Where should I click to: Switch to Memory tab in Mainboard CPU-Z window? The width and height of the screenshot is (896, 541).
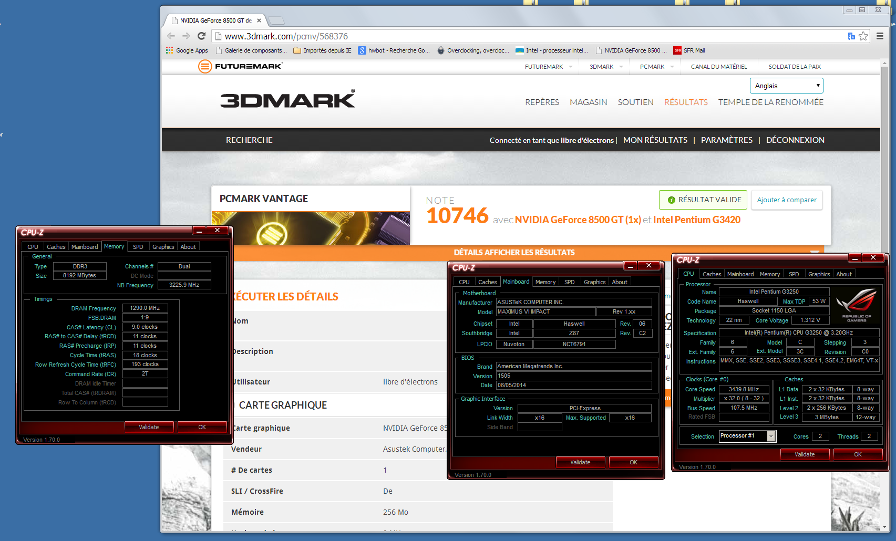545,282
